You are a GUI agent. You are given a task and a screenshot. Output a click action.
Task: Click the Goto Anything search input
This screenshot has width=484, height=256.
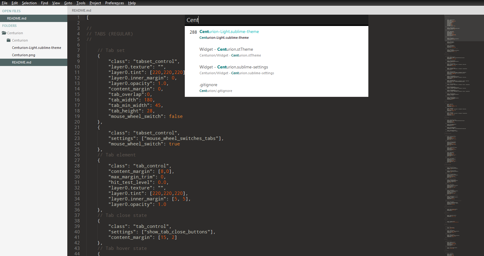pyautogui.click(x=277, y=20)
